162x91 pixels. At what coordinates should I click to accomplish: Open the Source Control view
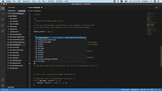pos(3,19)
